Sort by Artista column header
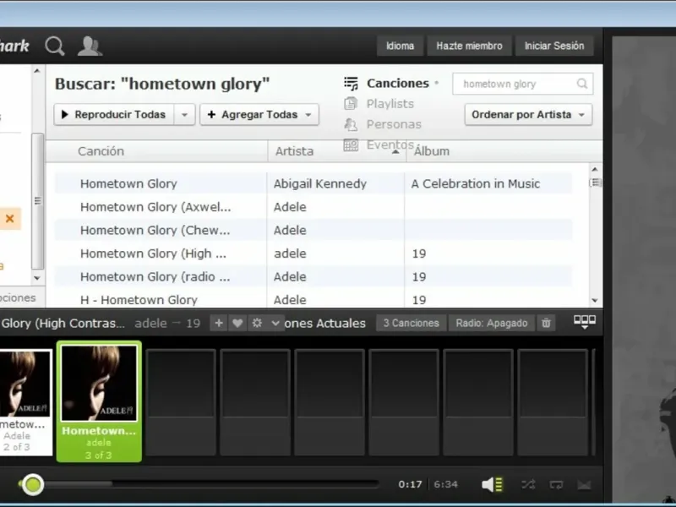The height and width of the screenshot is (507, 676). [294, 151]
